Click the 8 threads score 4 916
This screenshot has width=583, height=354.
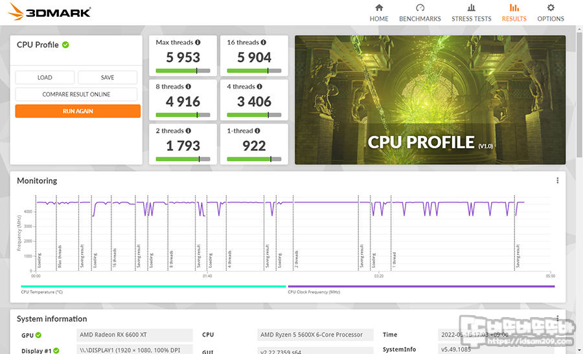(183, 102)
